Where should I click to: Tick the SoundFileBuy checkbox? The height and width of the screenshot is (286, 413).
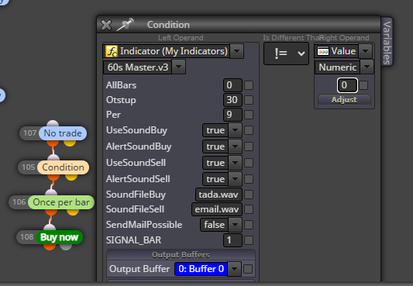point(249,195)
